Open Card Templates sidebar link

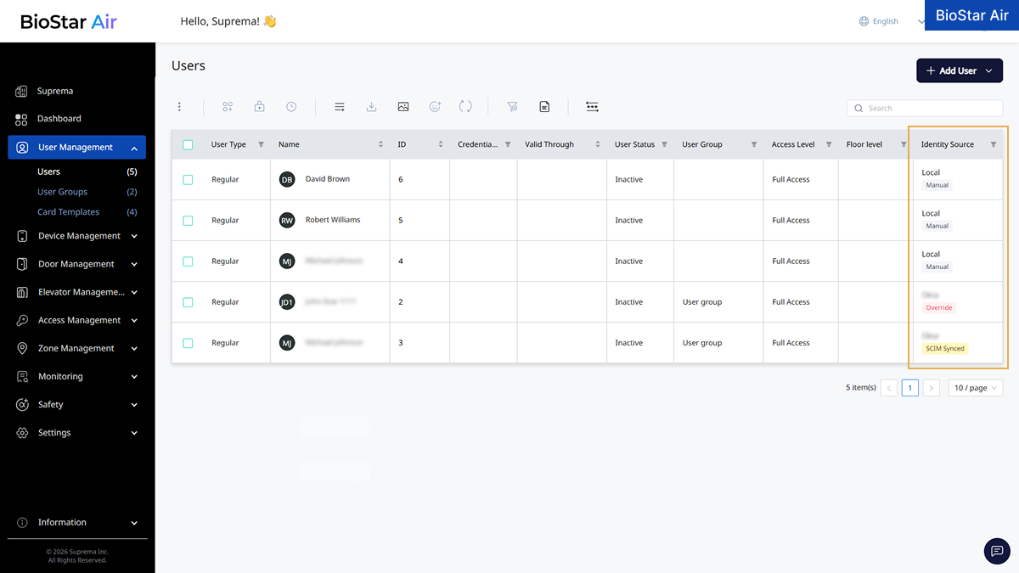click(x=68, y=212)
